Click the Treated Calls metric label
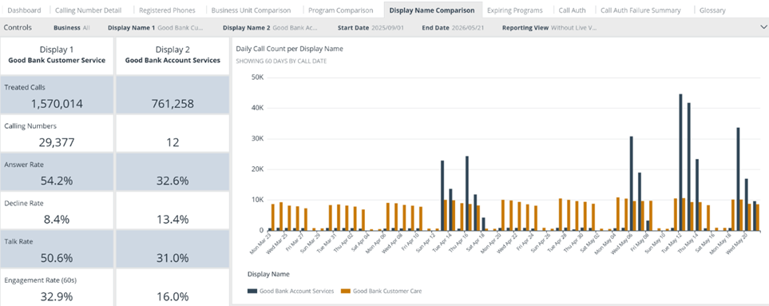The width and height of the screenshot is (769, 306). [x=25, y=87]
